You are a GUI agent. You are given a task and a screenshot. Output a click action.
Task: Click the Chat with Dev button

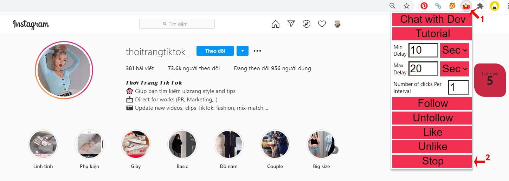coord(432,19)
